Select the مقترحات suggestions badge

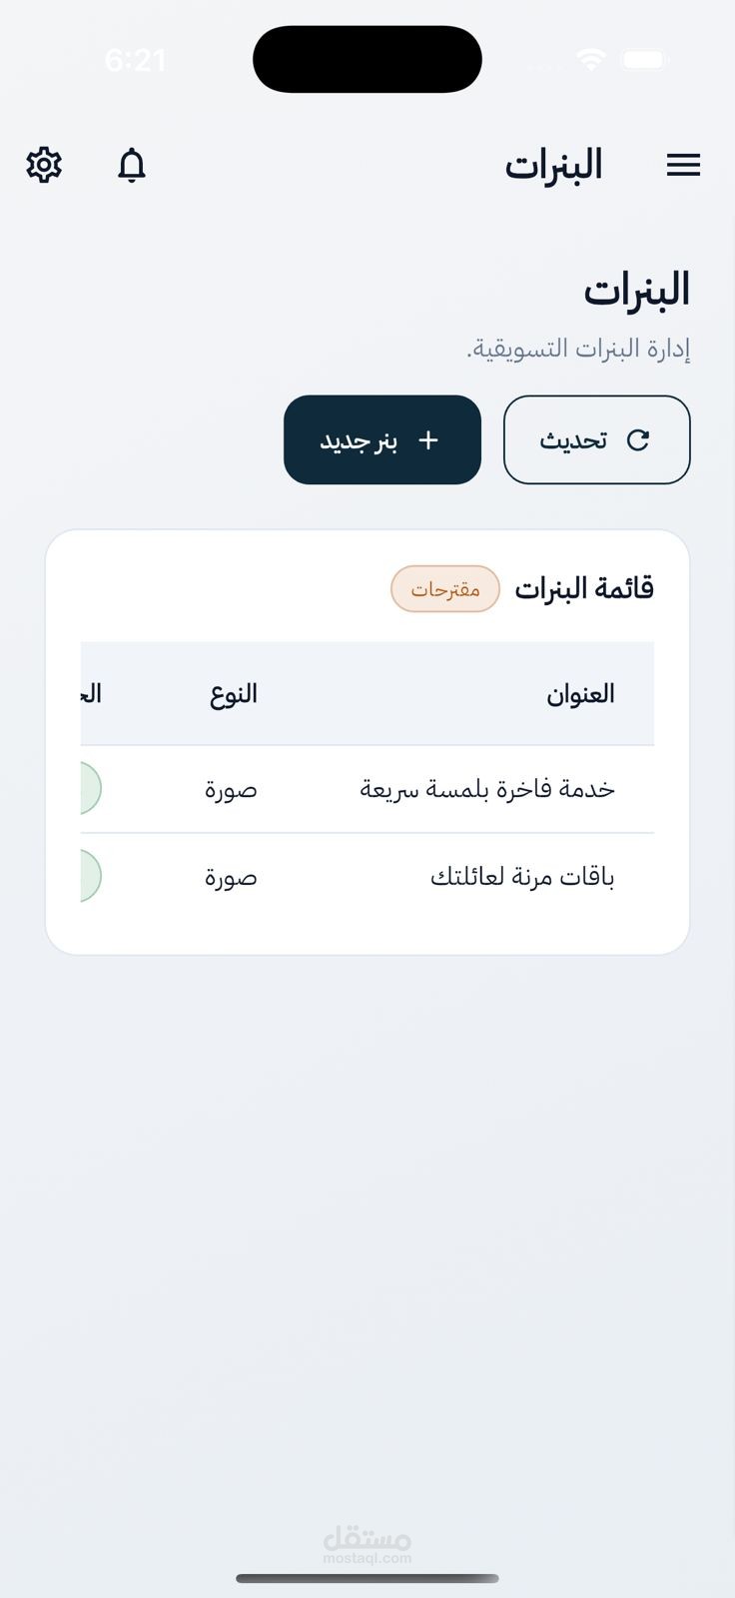tap(445, 589)
